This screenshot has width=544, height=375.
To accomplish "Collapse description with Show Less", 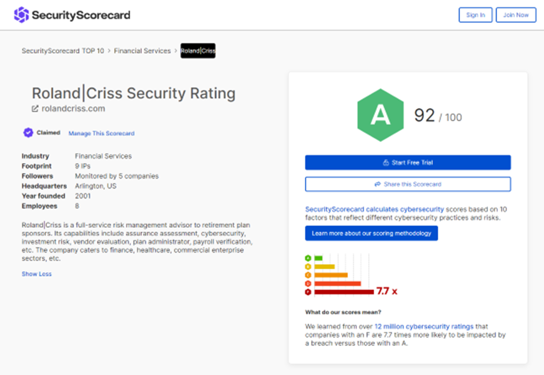I will [x=36, y=274].
